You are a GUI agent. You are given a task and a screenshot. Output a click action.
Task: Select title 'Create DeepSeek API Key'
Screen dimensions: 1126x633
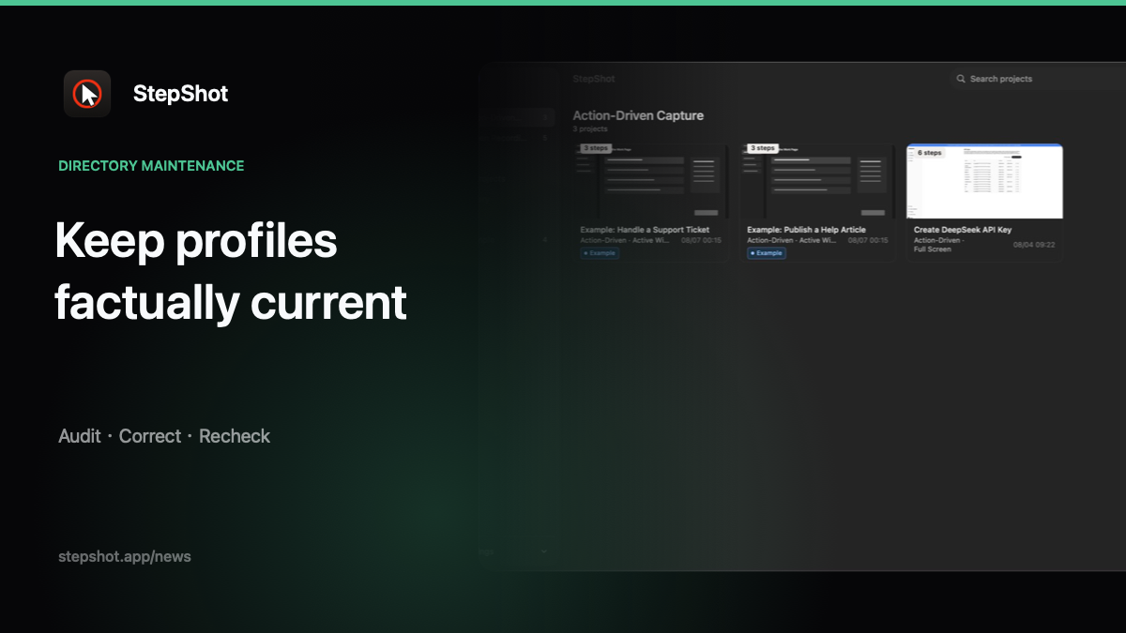[963, 229]
